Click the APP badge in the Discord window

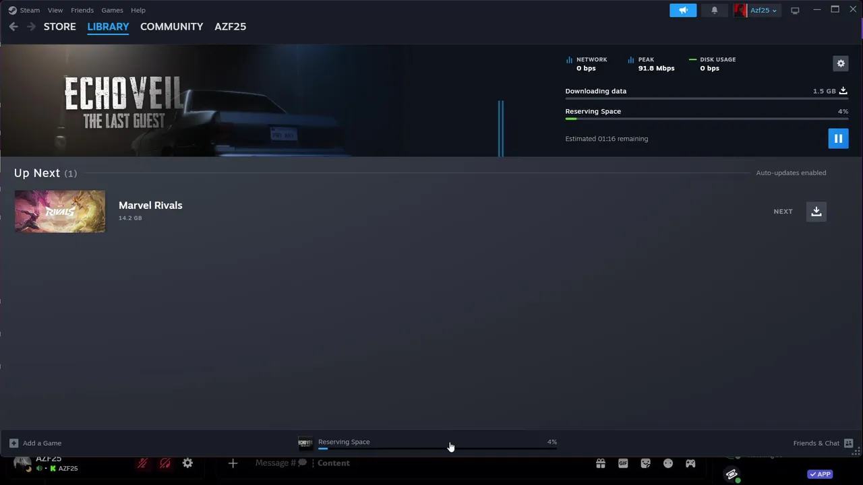click(821, 474)
